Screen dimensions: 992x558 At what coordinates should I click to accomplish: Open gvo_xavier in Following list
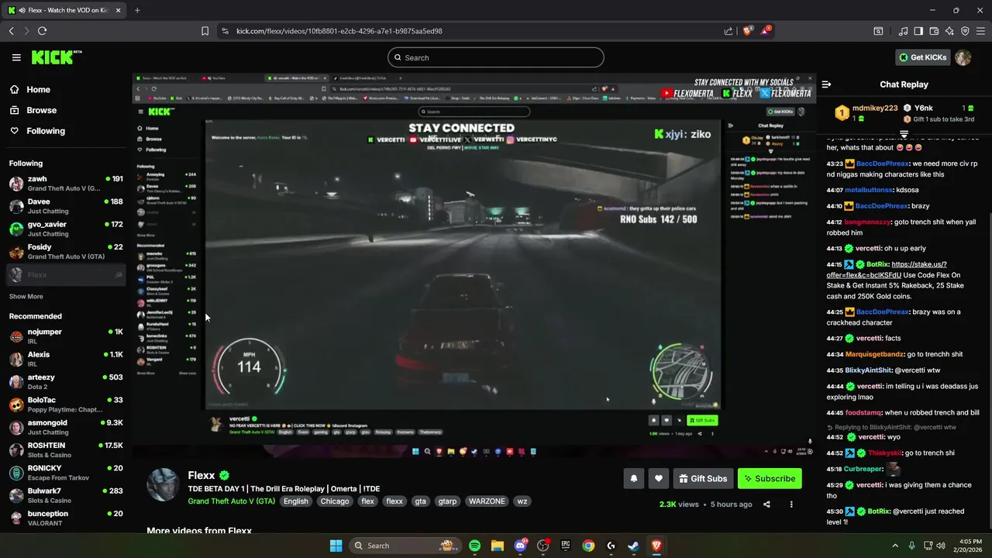point(66,229)
